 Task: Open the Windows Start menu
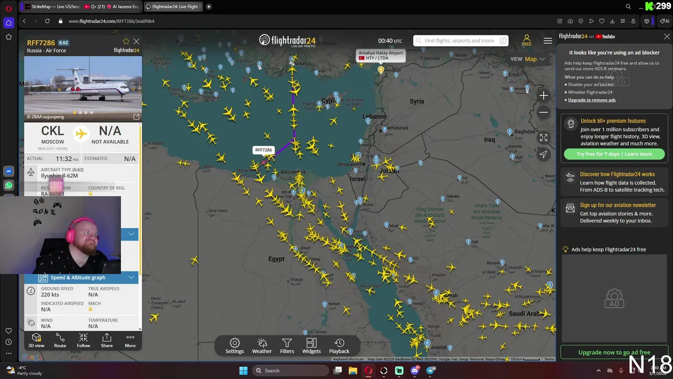pos(243,371)
